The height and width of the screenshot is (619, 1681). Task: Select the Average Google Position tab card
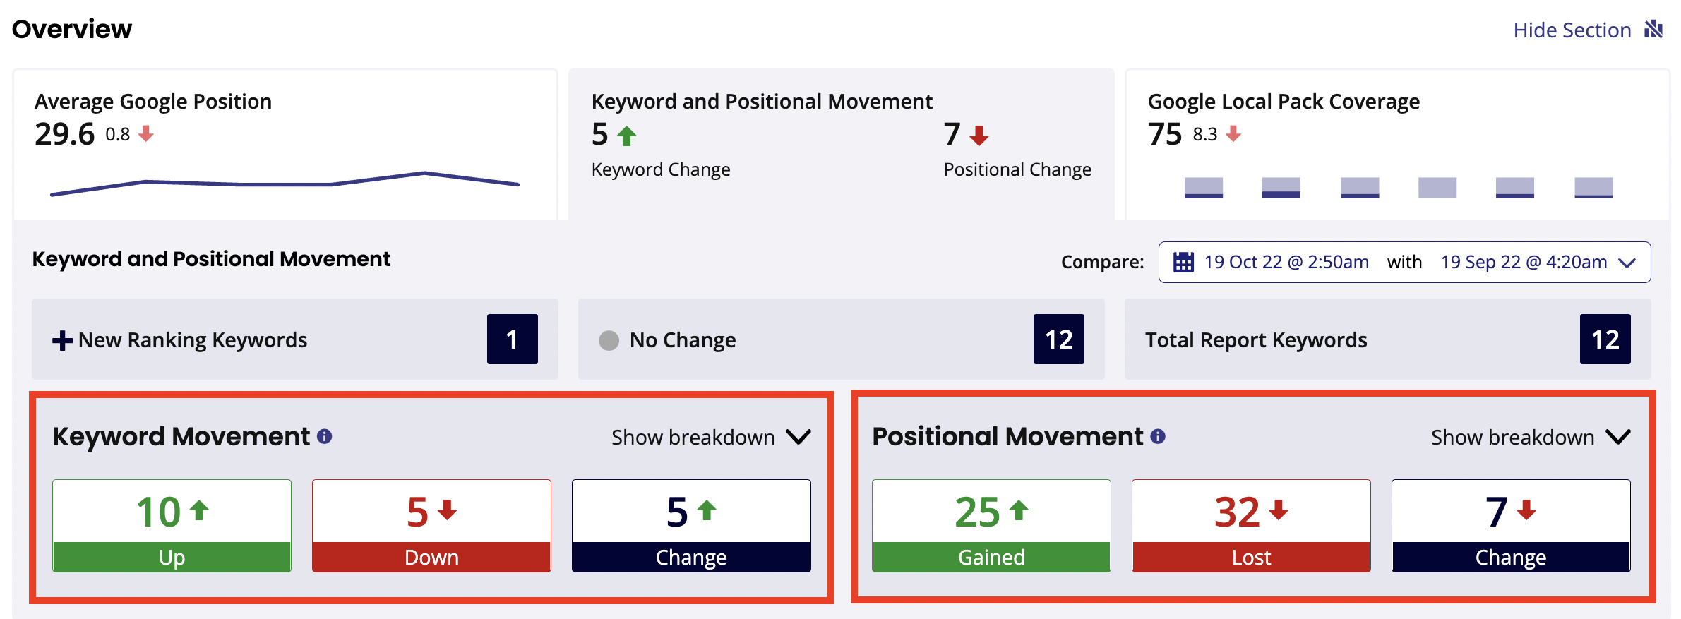pyautogui.click(x=285, y=145)
